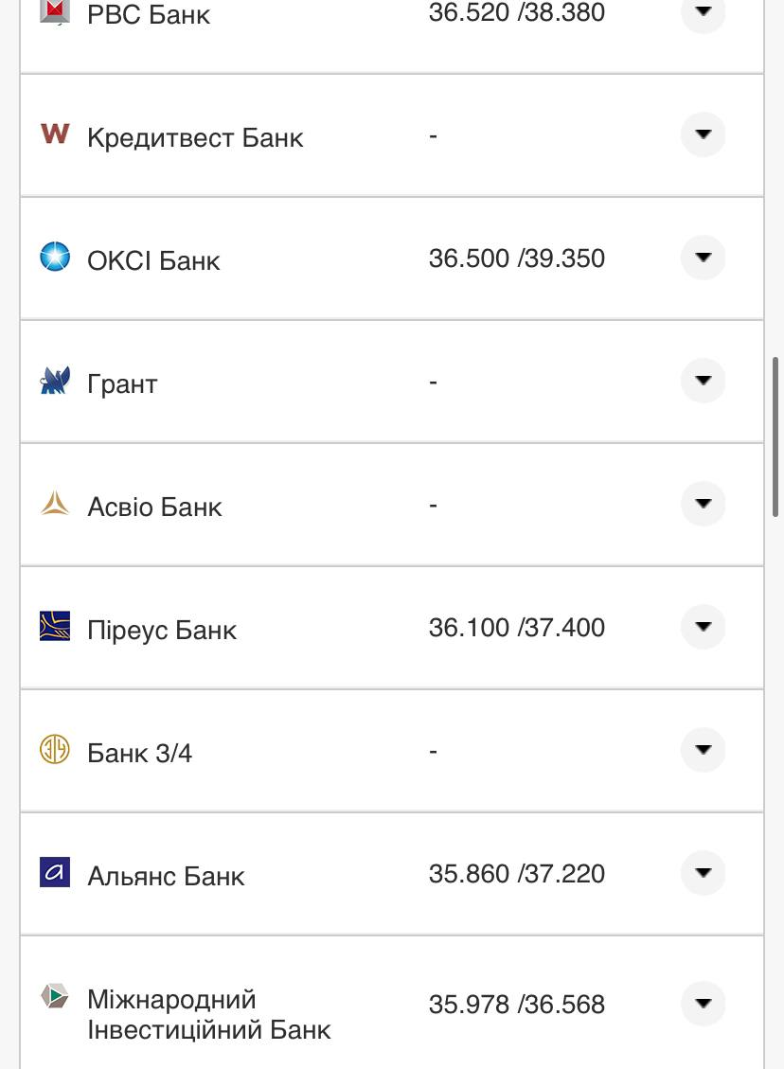Open Альянс Банк details dropdown arrow
Viewport: 784px width, 1069px height.
[703, 873]
